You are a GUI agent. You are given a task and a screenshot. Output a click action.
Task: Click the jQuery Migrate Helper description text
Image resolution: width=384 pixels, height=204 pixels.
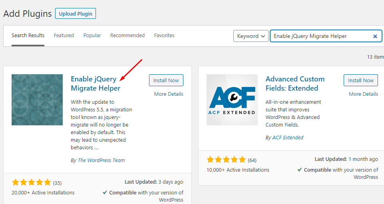(x=101, y=125)
